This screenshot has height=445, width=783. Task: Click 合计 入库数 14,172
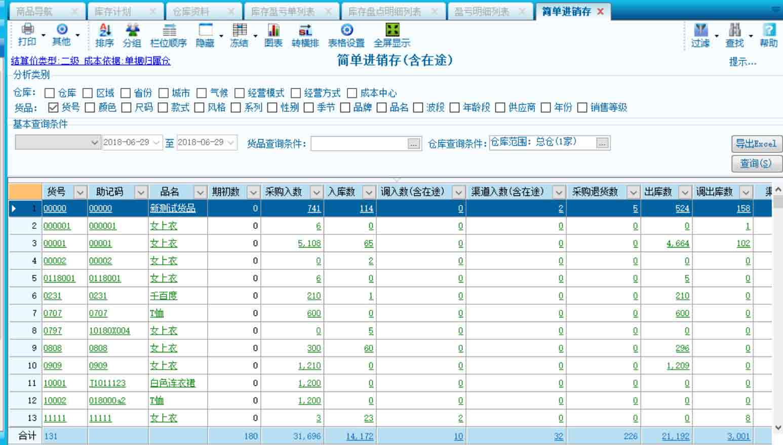click(x=360, y=436)
